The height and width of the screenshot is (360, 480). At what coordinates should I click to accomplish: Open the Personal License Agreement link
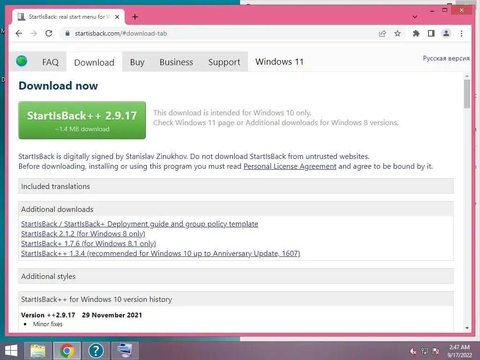290,166
